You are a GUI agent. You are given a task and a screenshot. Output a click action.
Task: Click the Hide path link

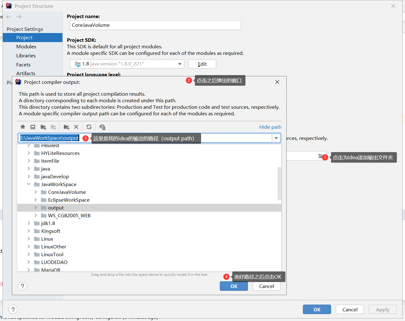click(270, 127)
